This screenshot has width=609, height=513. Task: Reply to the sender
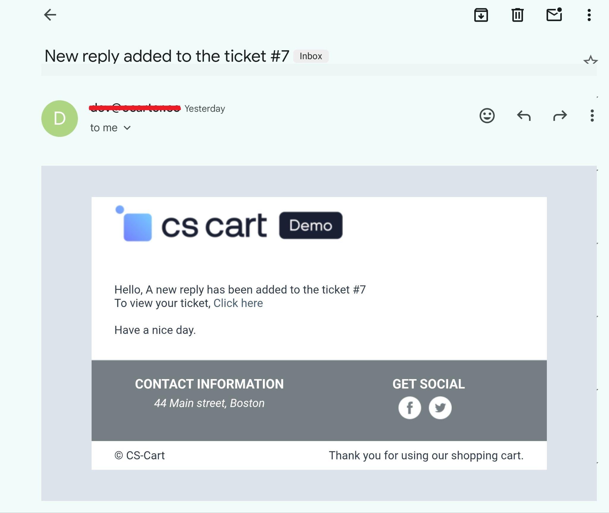click(x=524, y=115)
